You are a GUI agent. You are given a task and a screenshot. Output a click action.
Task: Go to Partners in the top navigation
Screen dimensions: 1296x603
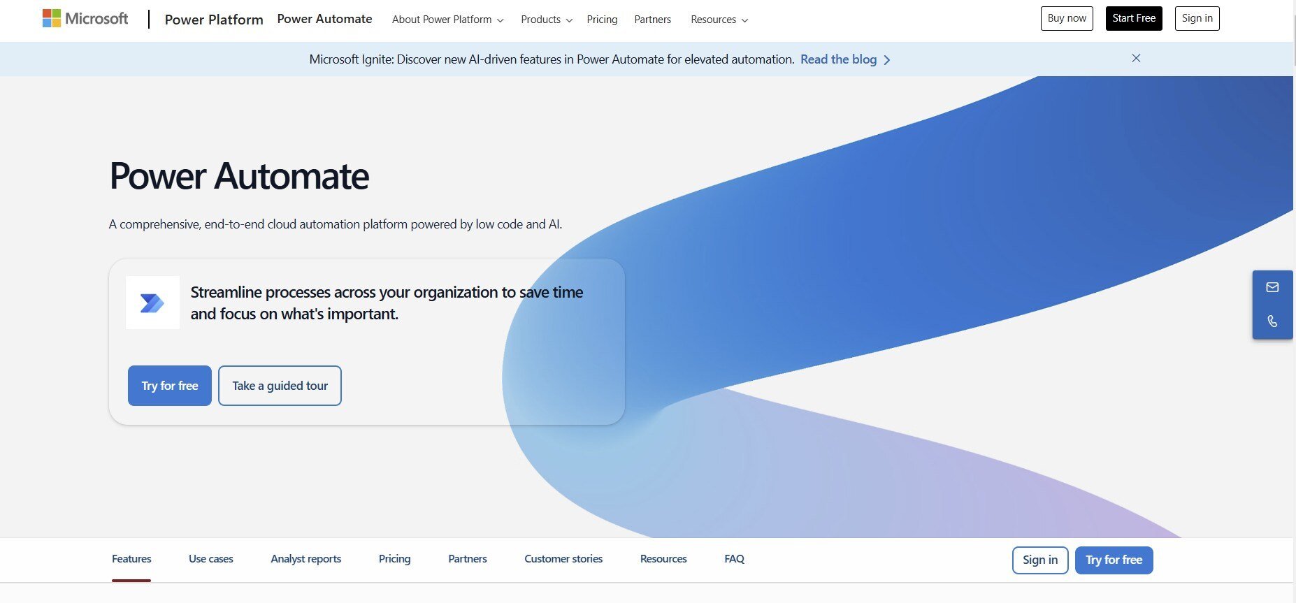(x=652, y=20)
